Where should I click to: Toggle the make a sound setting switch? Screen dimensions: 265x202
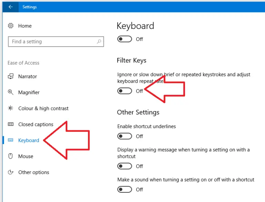[125, 190]
